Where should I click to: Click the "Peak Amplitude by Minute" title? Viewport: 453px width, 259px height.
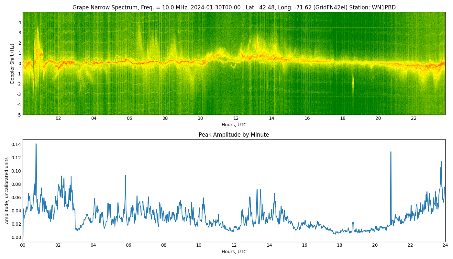tap(234, 135)
